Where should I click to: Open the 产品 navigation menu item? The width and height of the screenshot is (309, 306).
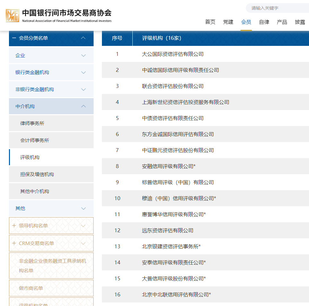click(282, 22)
